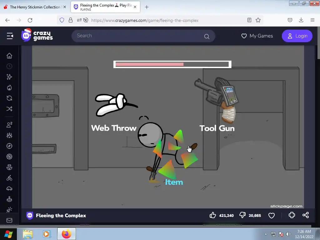Open the taskbar clock and date
This screenshot has height=240, width=320.
(x=304, y=234)
